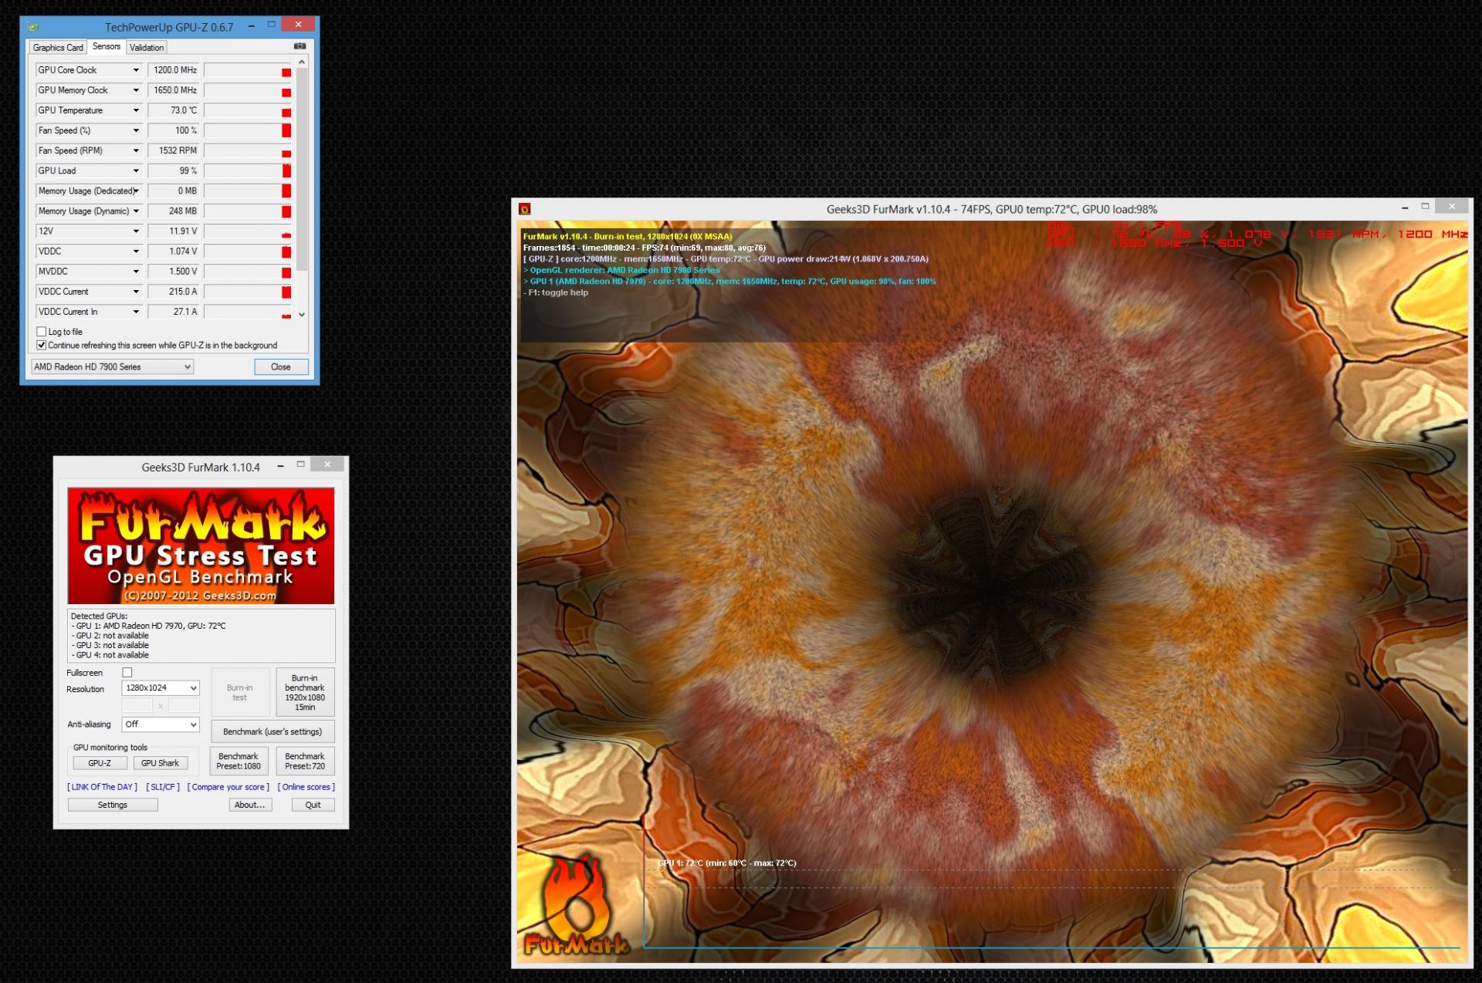Toggle continue refreshing in background checkbox
The image size is (1482, 983).
(42, 345)
